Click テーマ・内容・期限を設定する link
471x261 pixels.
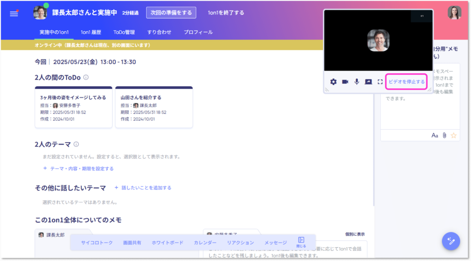point(78,168)
